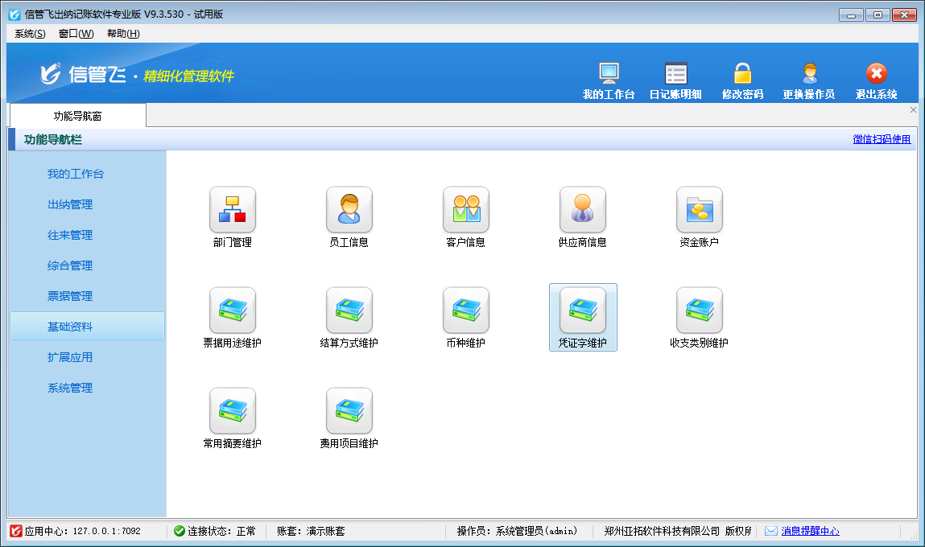
Task: Click 退出系统 red exit icon
Action: point(877,74)
